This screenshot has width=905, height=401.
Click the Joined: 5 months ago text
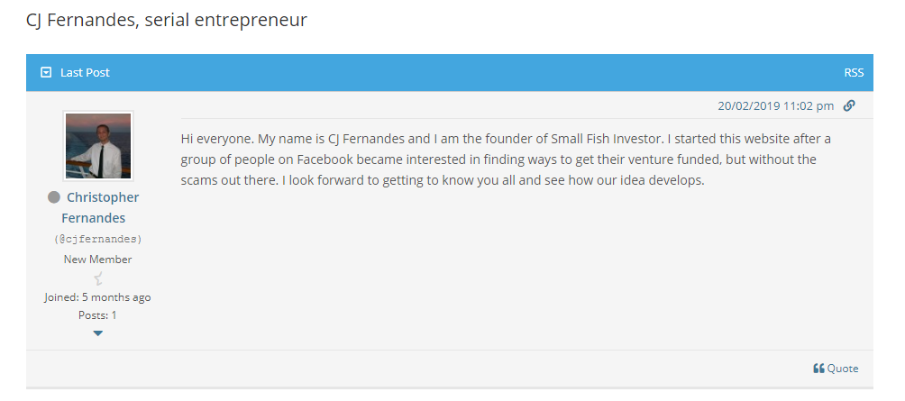[97, 297]
